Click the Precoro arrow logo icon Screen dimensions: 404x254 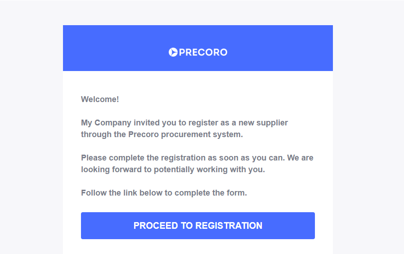(x=173, y=52)
